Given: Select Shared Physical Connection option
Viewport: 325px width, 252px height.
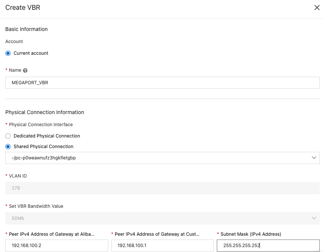Looking at the screenshot, I should [8, 147].
